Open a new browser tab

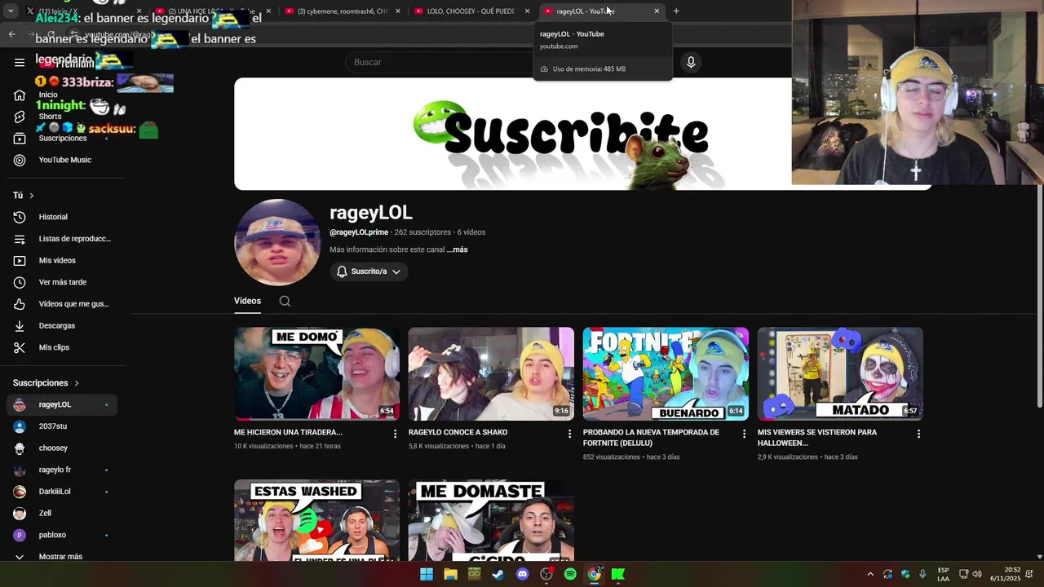point(676,11)
